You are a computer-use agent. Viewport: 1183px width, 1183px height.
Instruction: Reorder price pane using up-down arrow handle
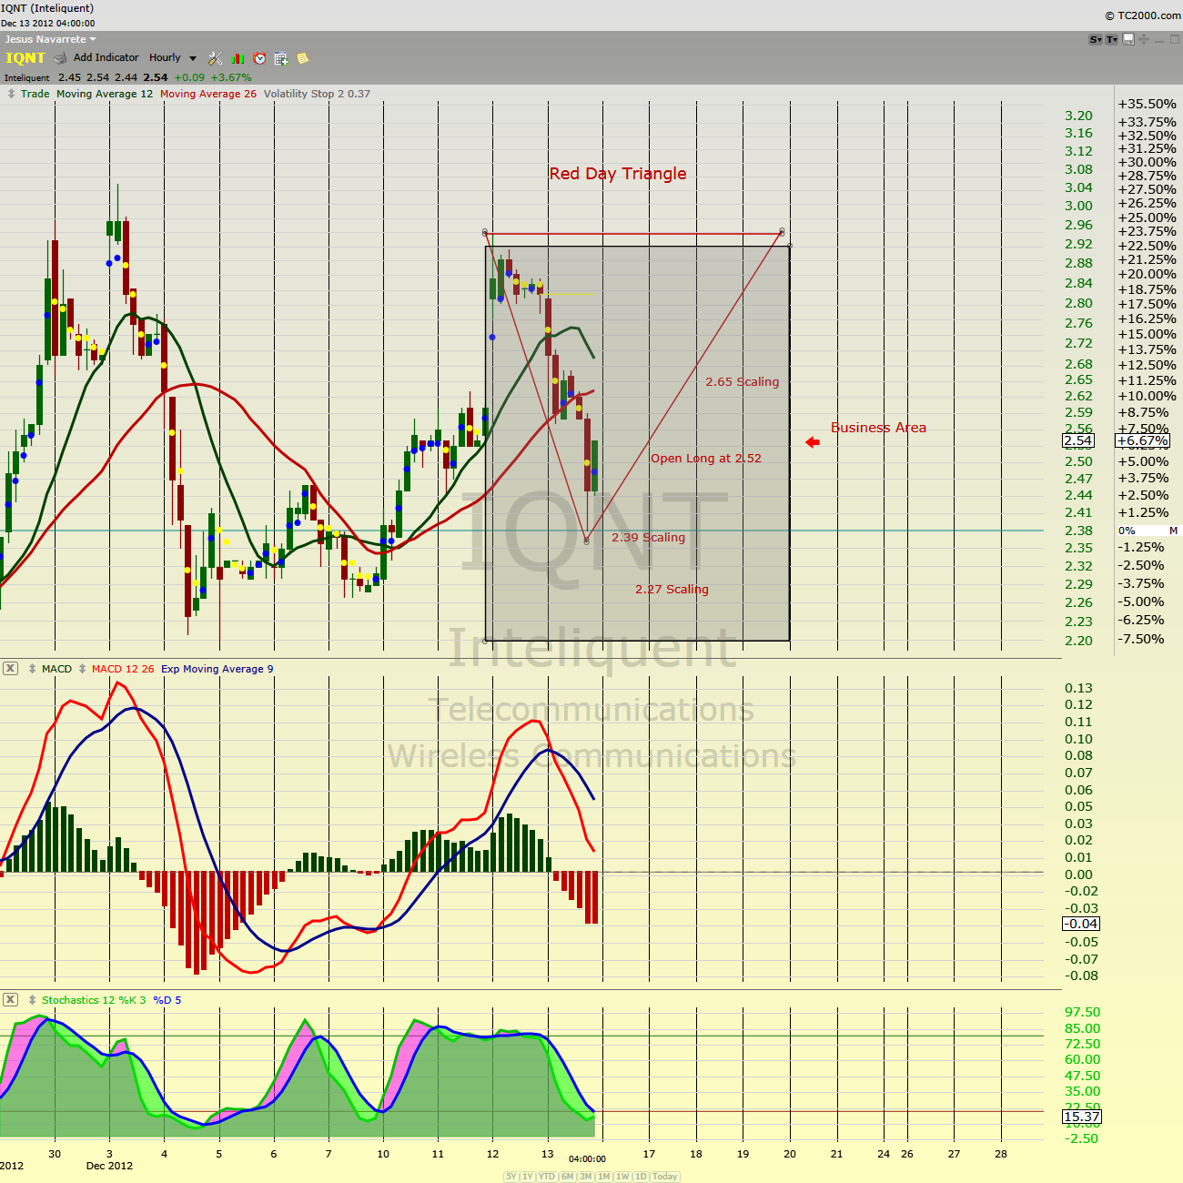pyautogui.click(x=11, y=94)
